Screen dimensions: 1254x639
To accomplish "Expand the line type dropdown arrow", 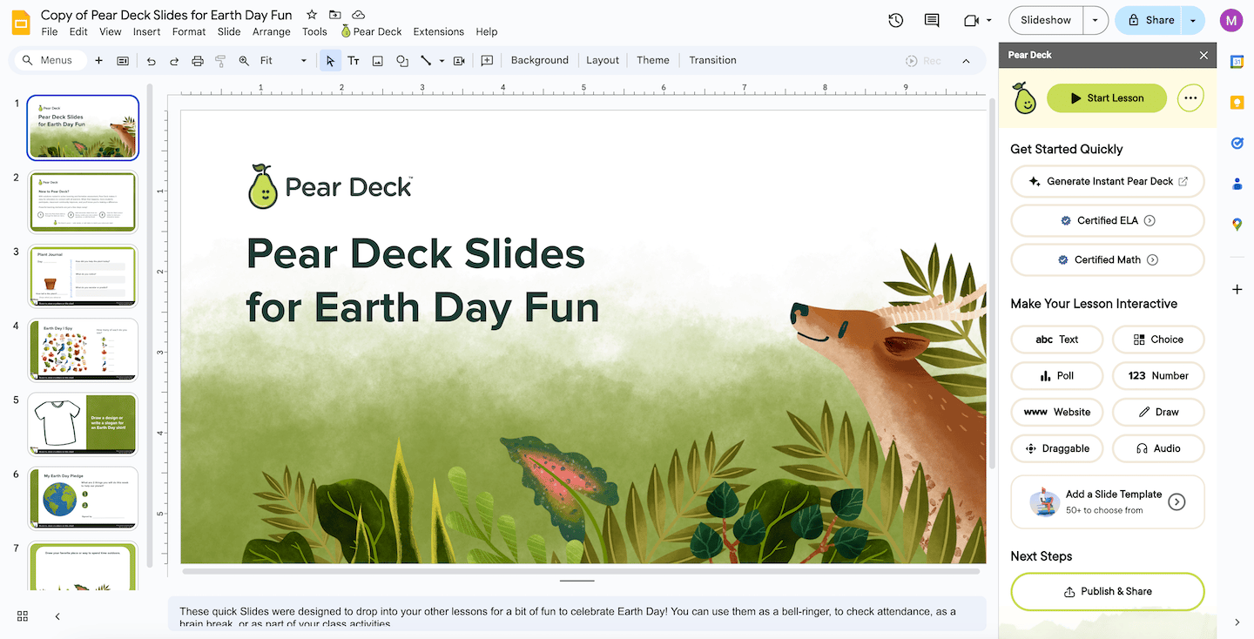I will click(x=442, y=61).
